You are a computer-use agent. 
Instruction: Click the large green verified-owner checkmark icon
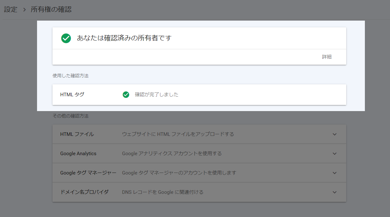pos(66,38)
